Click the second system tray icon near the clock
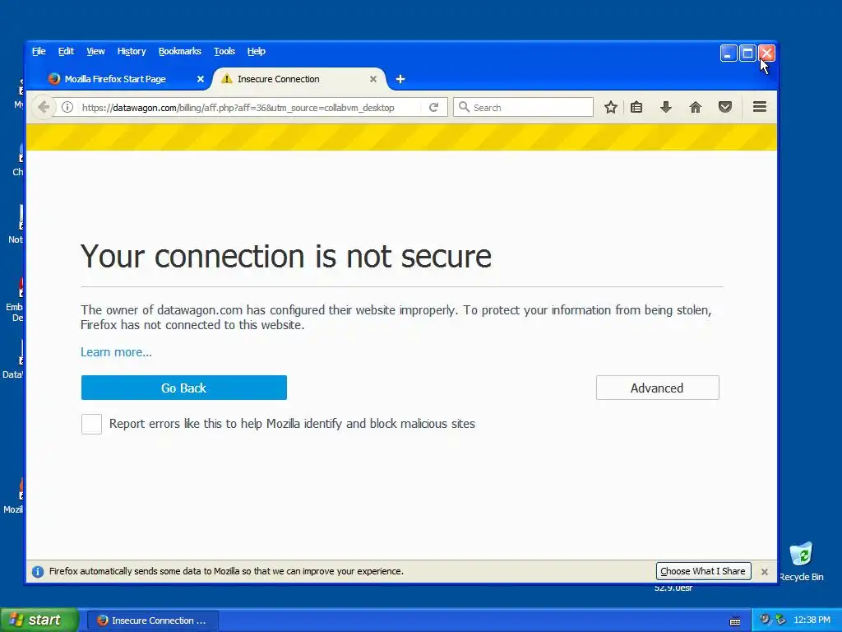842x632 pixels. [x=781, y=620]
